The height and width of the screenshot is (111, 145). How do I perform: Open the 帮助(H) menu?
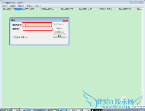click(x=38, y=6)
